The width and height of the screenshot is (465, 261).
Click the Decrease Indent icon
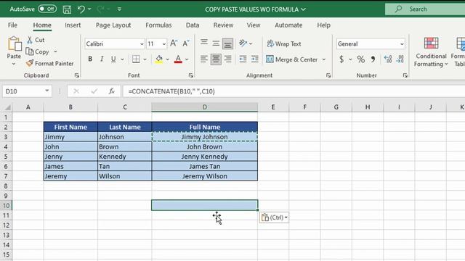click(x=243, y=59)
